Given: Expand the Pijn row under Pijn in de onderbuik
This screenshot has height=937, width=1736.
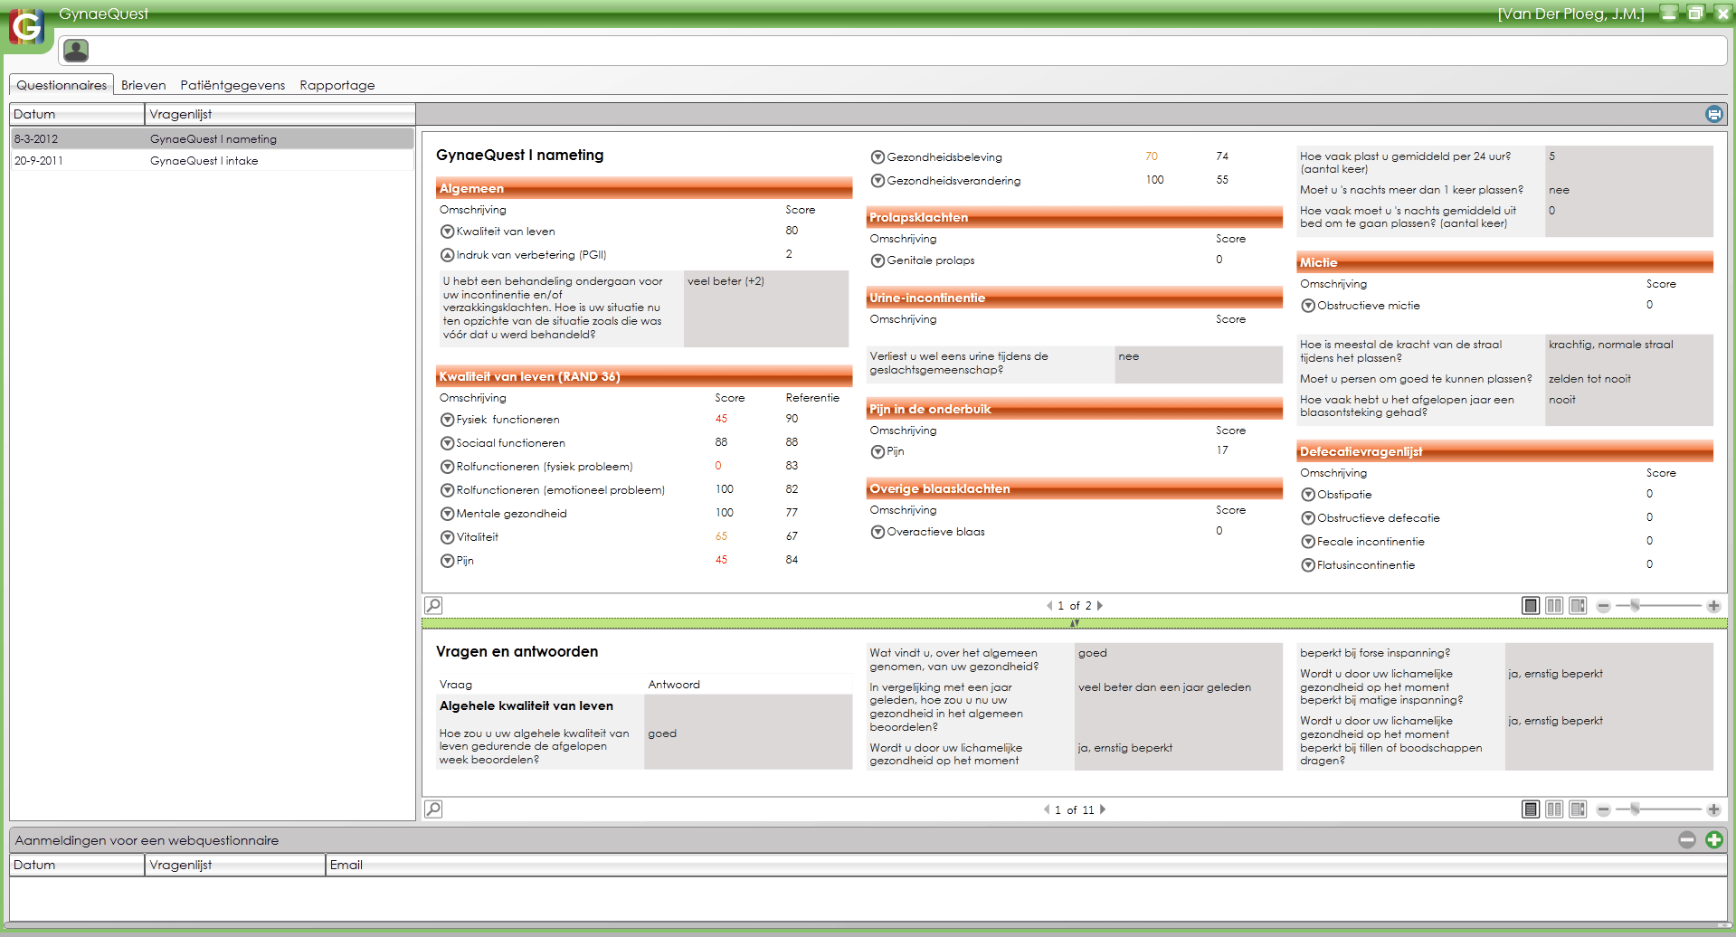Looking at the screenshot, I should (877, 451).
